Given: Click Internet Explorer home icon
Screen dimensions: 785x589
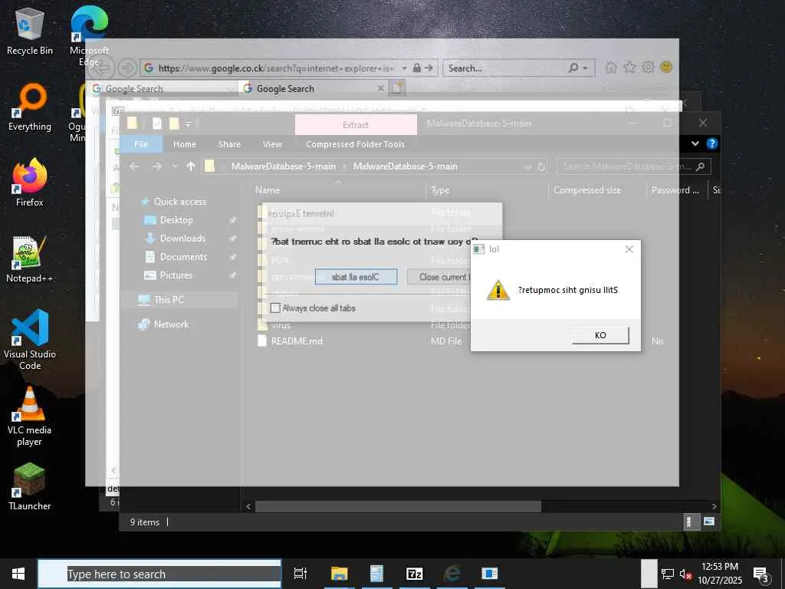Looking at the screenshot, I should (x=611, y=67).
